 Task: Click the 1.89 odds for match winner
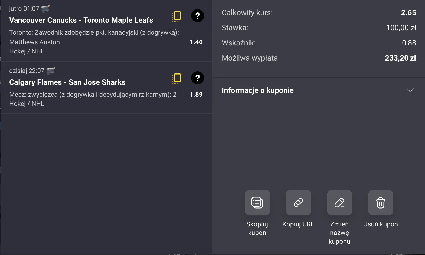(196, 95)
